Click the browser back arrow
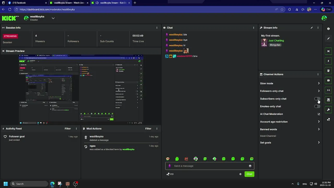334x188 pixels. click(3, 9)
